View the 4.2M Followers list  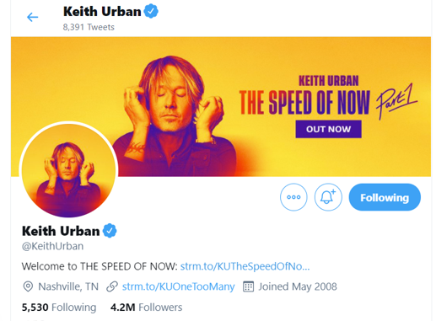[146, 308]
